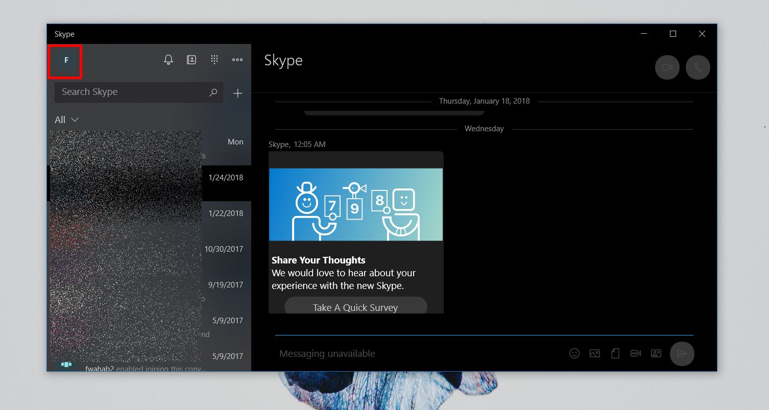769x410 pixels.
Task: Close the Skype window
Action: click(702, 34)
